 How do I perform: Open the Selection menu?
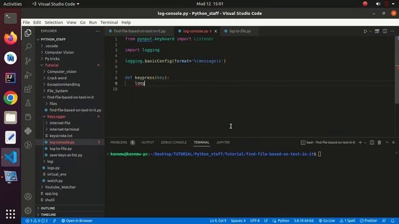click(54, 22)
